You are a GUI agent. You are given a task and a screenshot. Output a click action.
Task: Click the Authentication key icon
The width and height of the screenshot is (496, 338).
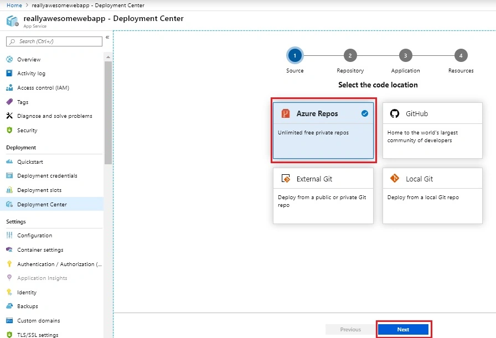[x=9, y=264]
